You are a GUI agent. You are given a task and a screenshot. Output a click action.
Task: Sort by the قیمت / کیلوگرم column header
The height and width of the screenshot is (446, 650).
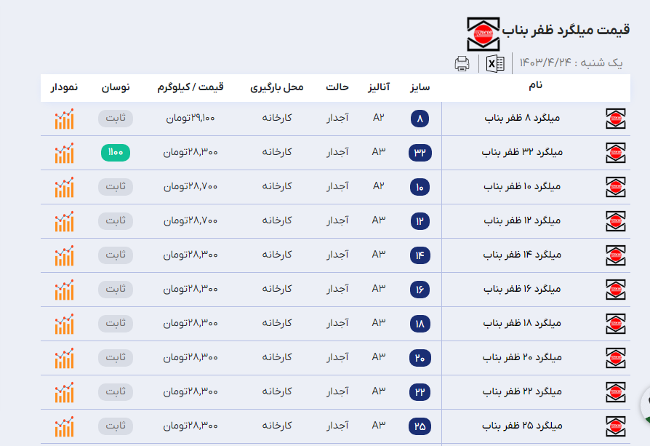coord(190,87)
